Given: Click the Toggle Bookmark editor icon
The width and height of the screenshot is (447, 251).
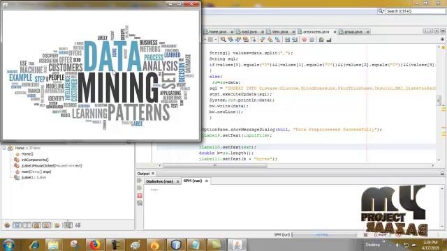Looking at the screenshot, I should (277, 40).
